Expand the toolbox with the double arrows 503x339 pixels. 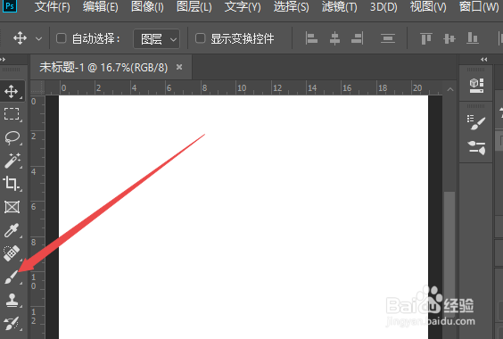pos(3,60)
